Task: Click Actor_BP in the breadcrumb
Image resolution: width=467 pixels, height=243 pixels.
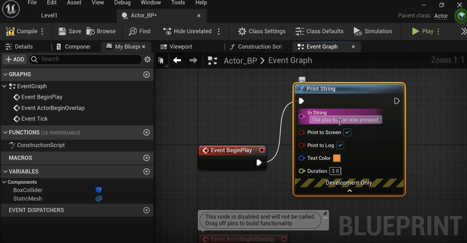Action: (240, 61)
